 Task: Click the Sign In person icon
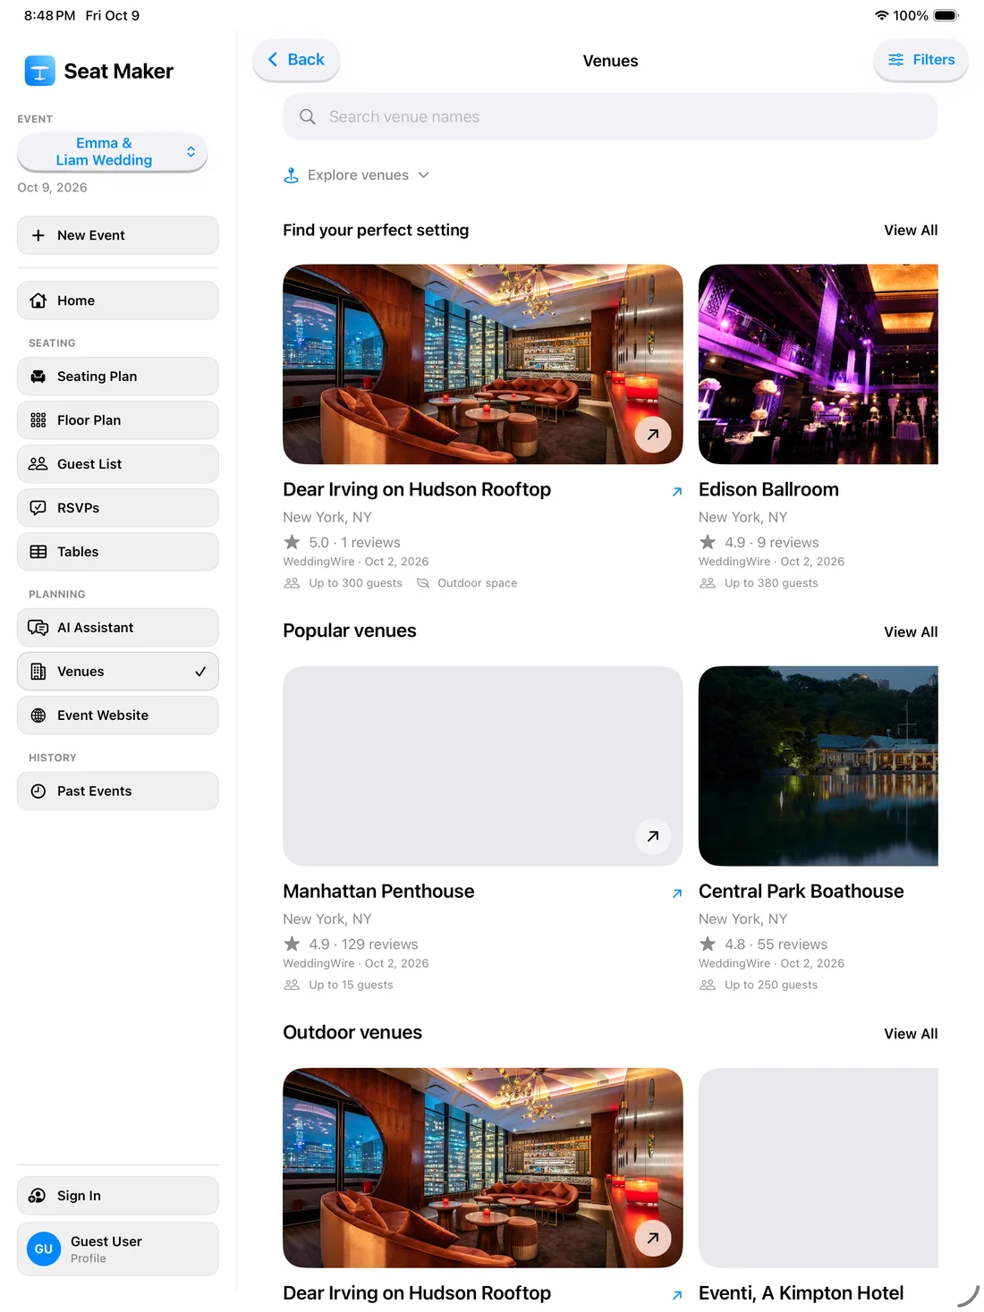[38, 1196]
